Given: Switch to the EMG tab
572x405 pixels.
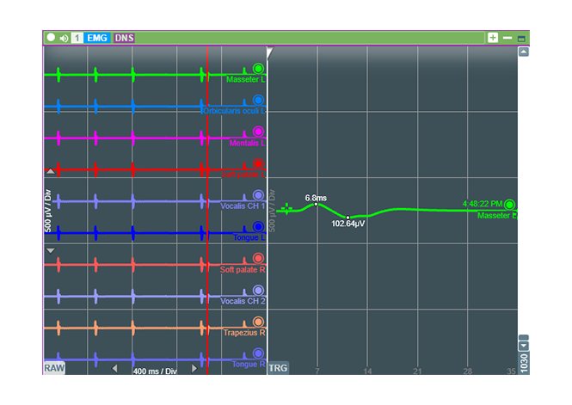Looking at the screenshot, I should point(97,38).
